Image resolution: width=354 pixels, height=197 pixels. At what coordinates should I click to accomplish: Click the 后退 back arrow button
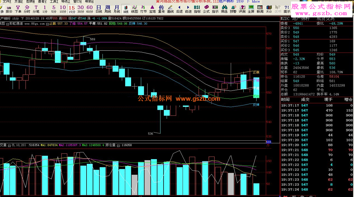coord(179,9)
